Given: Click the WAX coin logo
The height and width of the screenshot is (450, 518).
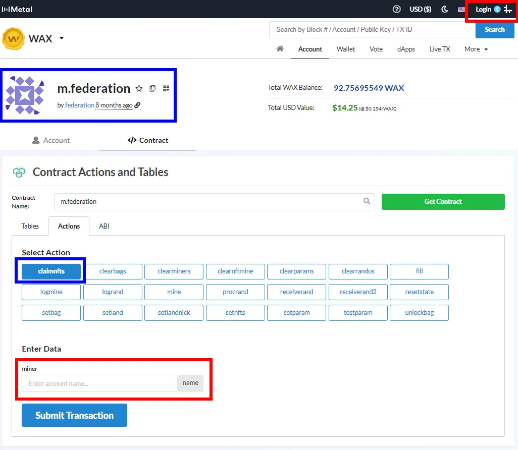Looking at the screenshot, I should click(13, 39).
